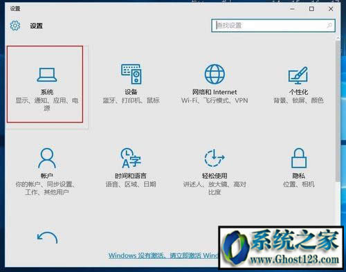Click the 轻松使用 title label
The width and height of the screenshot is (346, 272).
pos(215,176)
